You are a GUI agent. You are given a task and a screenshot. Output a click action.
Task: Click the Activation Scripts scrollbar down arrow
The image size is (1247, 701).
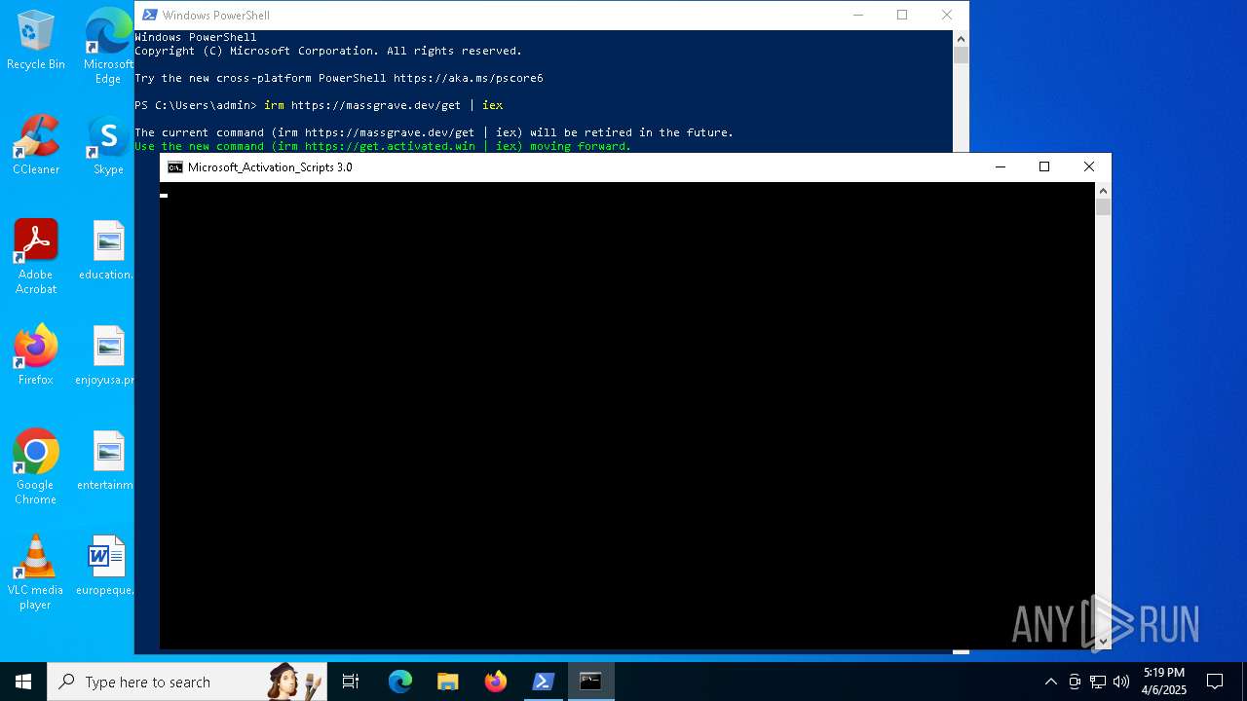[1103, 642]
